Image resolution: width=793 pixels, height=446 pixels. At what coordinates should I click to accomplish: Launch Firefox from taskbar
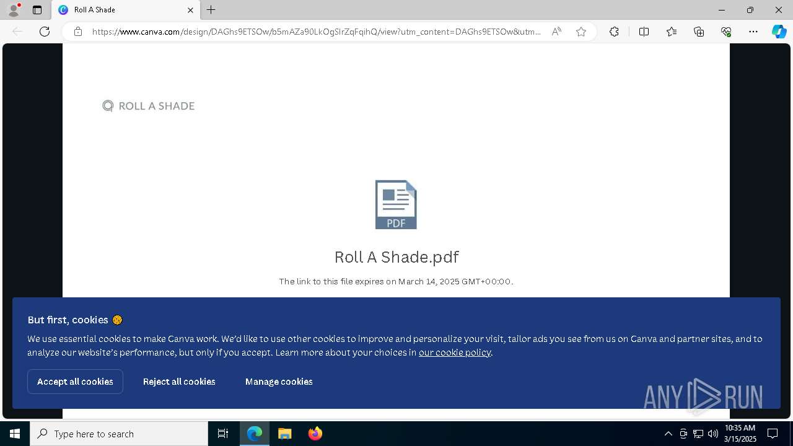(x=315, y=434)
